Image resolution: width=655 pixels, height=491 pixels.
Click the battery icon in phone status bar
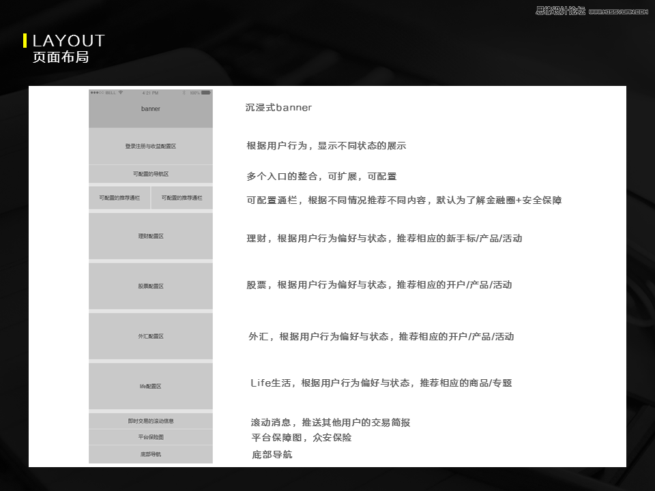(x=206, y=93)
